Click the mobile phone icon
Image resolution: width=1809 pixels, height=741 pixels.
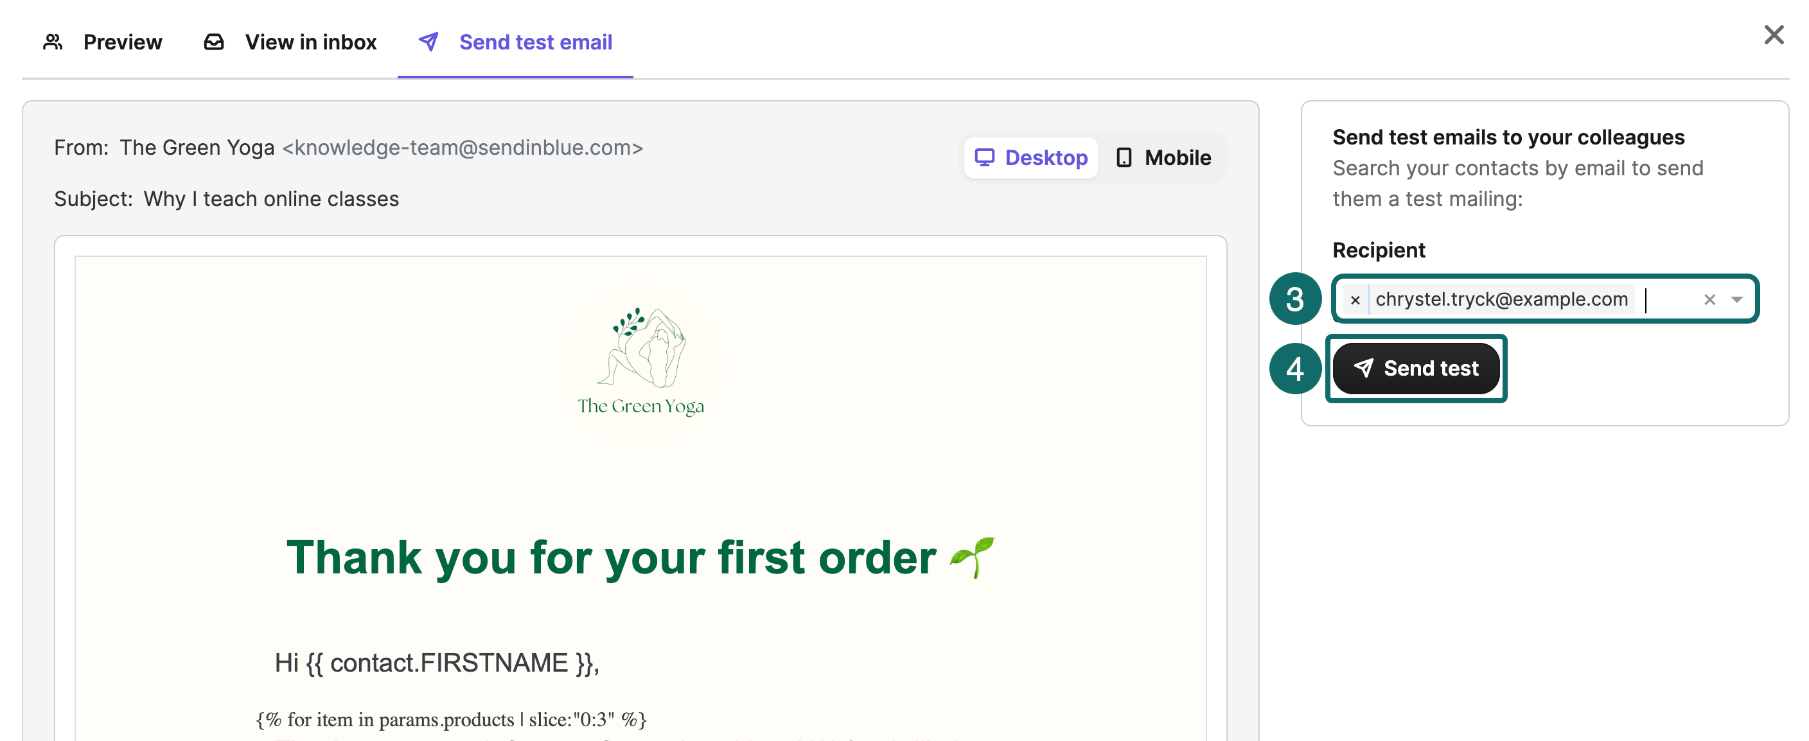point(1124,157)
